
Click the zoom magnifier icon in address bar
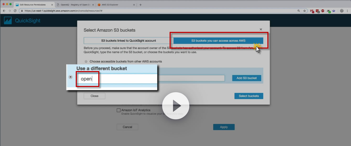(299, 11)
